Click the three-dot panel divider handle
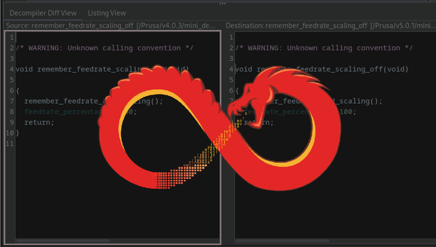The width and height of the screenshot is (436, 247). tap(223, 4)
